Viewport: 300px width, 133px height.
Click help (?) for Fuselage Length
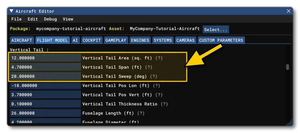tap(141, 113)
